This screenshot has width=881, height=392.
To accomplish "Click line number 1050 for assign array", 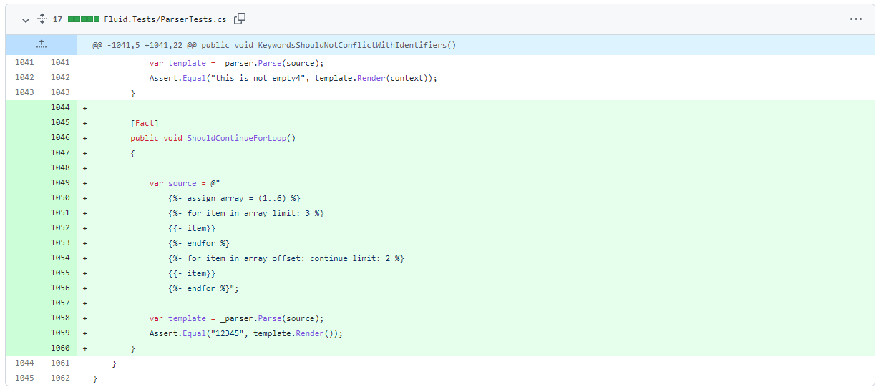I will click(x=60, y=197).
